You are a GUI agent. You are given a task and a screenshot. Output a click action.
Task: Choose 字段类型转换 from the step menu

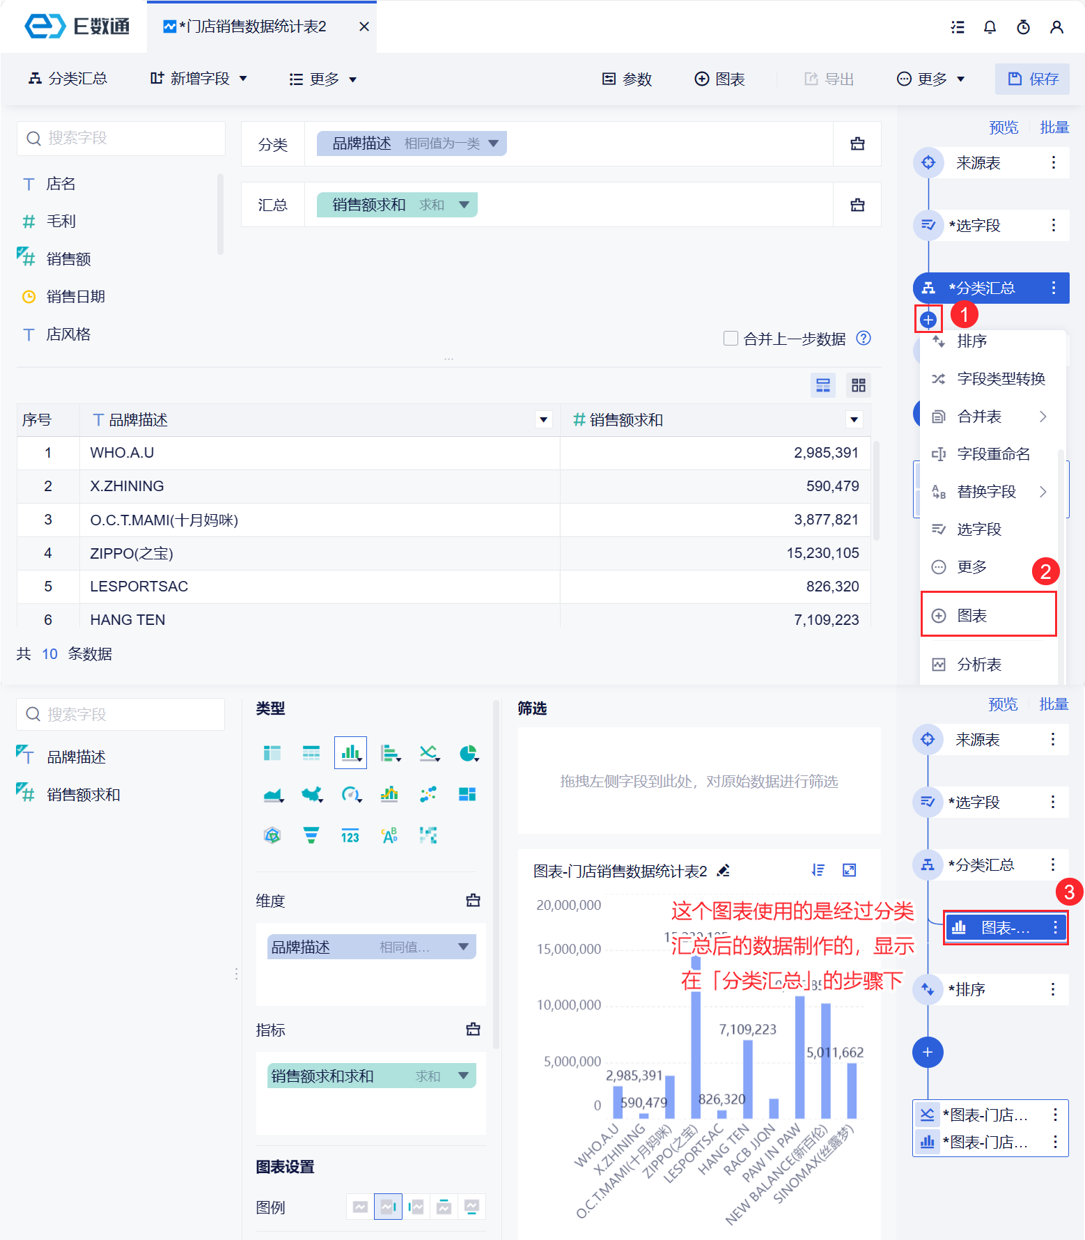[x=989, y=379]
